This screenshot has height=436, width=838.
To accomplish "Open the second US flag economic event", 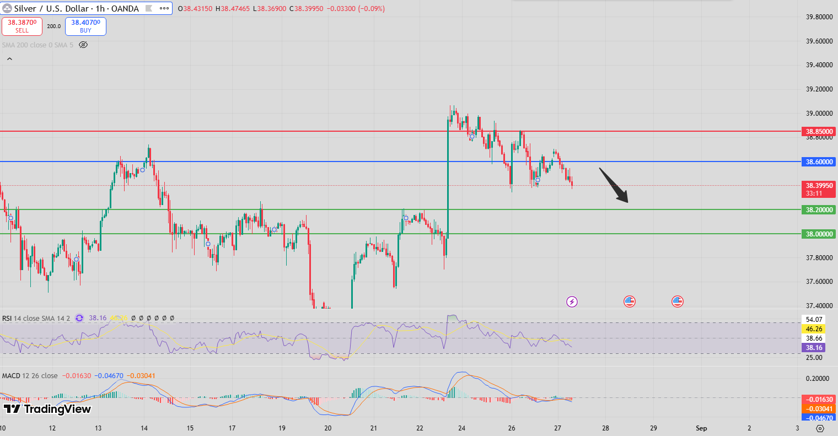I will (x=678, y=302).
